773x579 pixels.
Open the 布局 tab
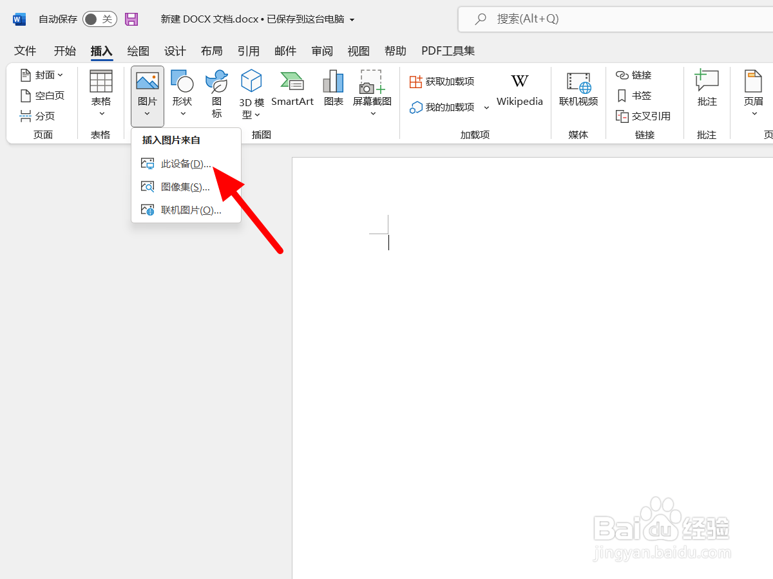[x=212, y=51]
